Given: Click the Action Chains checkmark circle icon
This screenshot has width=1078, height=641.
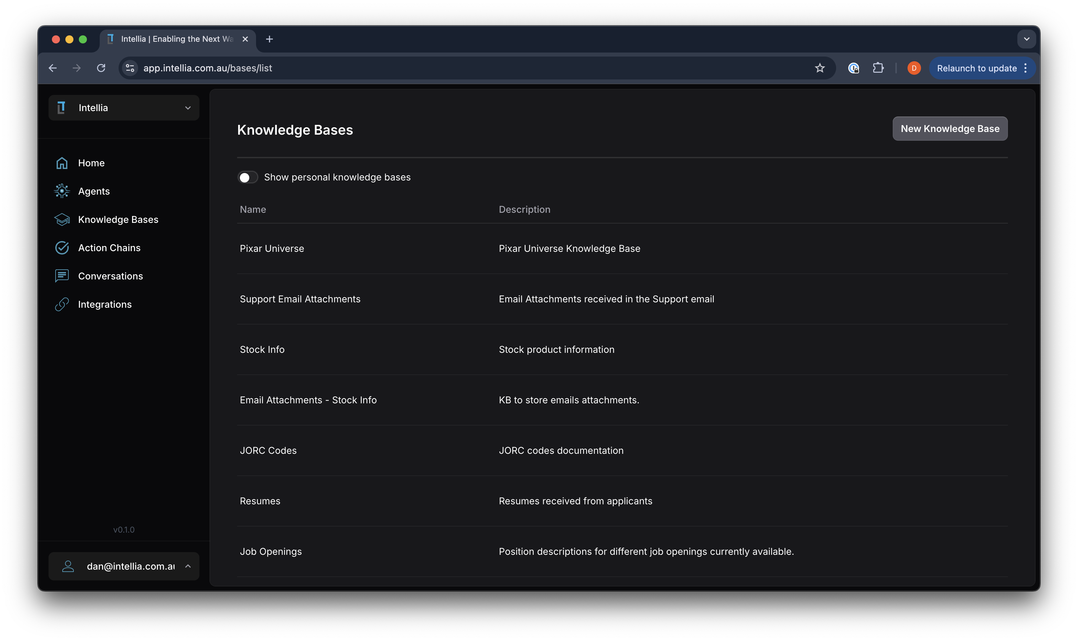Looking at the screenshot, I should [x=62, y=247].
